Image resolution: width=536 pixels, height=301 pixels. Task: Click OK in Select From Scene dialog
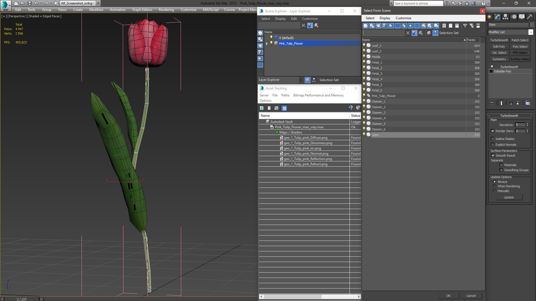pyautogui.click(x=448, y=296)
